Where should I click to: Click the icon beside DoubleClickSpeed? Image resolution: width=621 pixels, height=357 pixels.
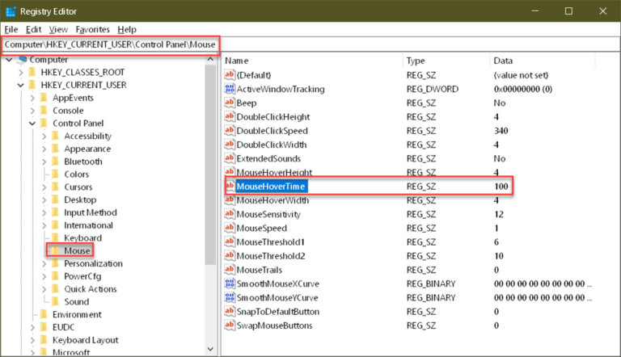[x=230, y=130]
